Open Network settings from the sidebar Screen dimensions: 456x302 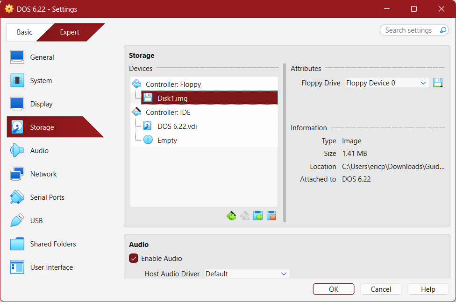coord(43,174)
